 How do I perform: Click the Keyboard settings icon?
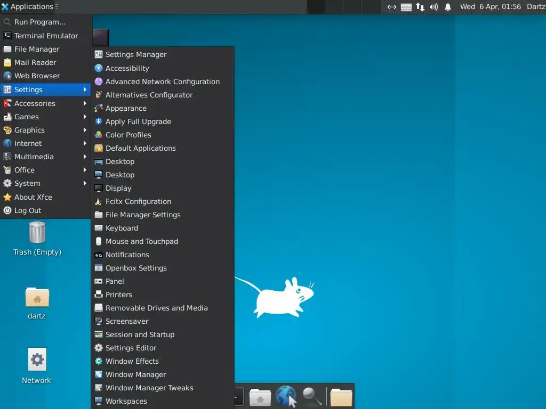click(x=99, y=228)
